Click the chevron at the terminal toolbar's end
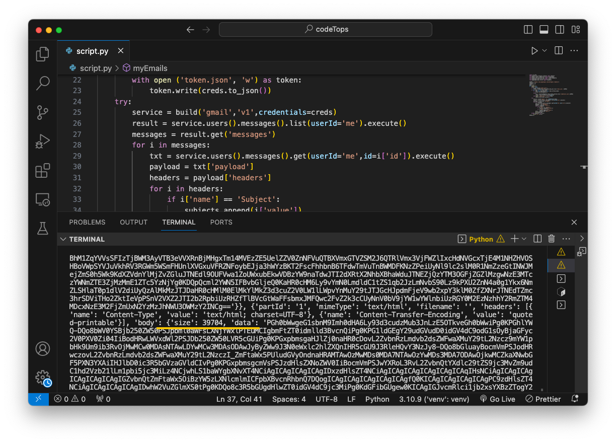Screen dimensions: 616x443 point(582,239)
